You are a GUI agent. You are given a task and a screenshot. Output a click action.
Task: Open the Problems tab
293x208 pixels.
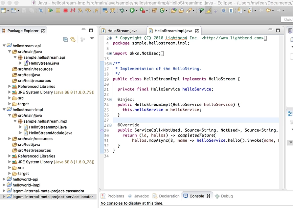click(112, 196)
